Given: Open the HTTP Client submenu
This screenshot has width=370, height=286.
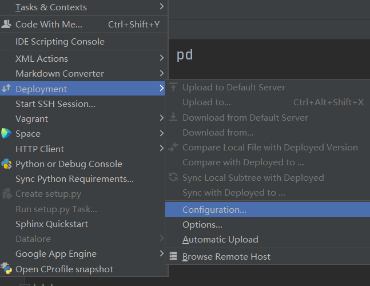Looking at the screenshot, I should [x=162, y=149].
